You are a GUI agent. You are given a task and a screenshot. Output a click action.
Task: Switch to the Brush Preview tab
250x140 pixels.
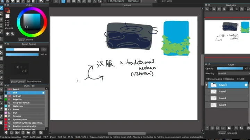click(x=34, y=82)
